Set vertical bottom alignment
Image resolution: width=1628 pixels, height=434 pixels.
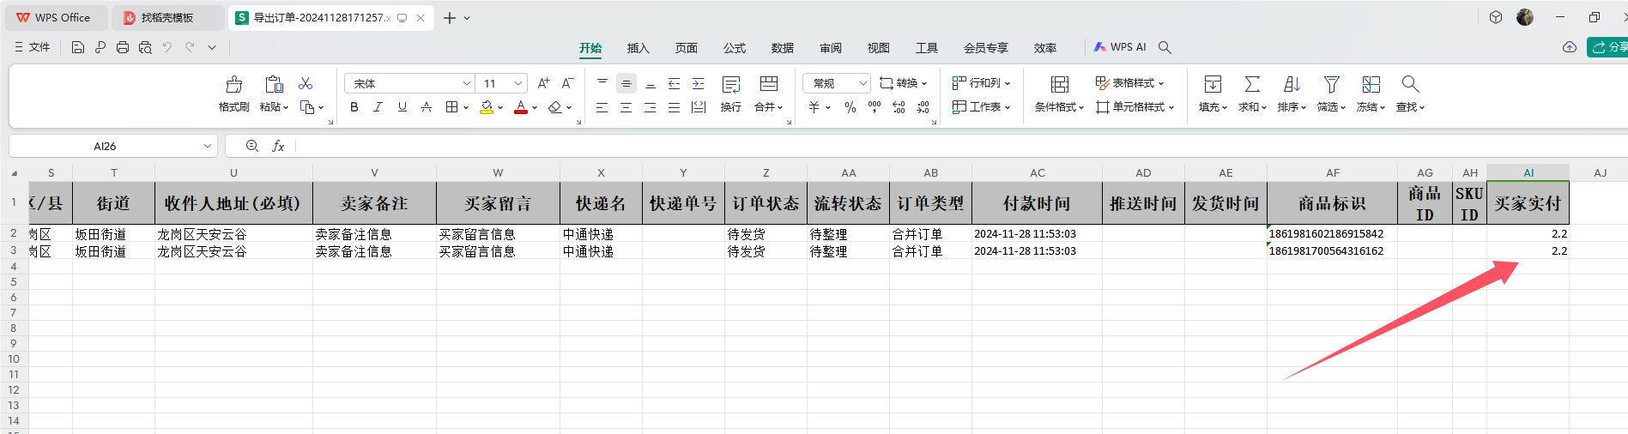(651, 83)
